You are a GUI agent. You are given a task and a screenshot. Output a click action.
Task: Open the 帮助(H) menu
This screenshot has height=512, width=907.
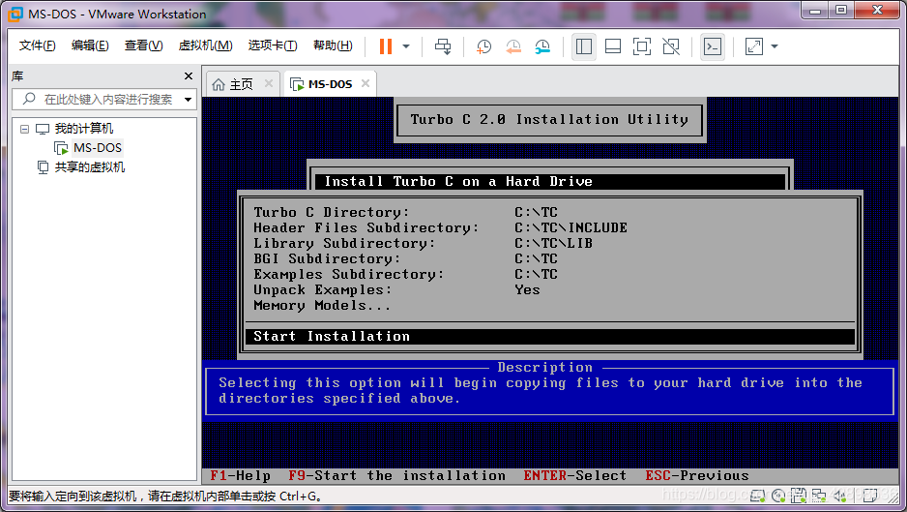pos(333,45)
